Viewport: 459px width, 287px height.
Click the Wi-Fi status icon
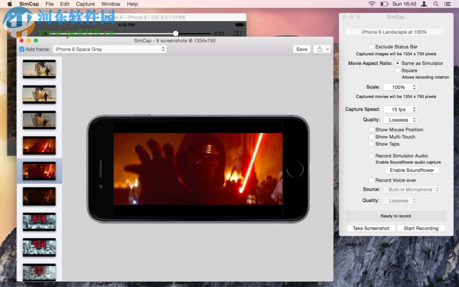(x=372, y=4)
